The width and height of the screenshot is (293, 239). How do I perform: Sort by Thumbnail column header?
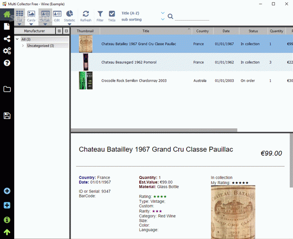pos(85,31)
